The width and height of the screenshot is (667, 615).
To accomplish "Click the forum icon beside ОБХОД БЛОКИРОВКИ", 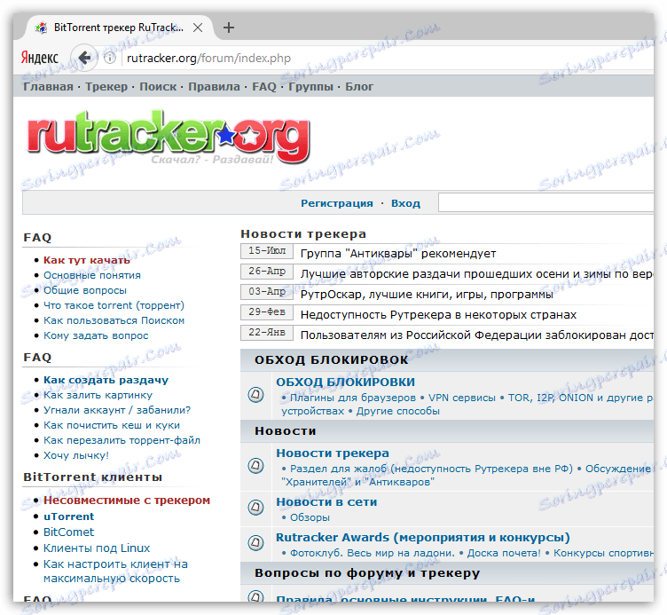I will 255,395.
